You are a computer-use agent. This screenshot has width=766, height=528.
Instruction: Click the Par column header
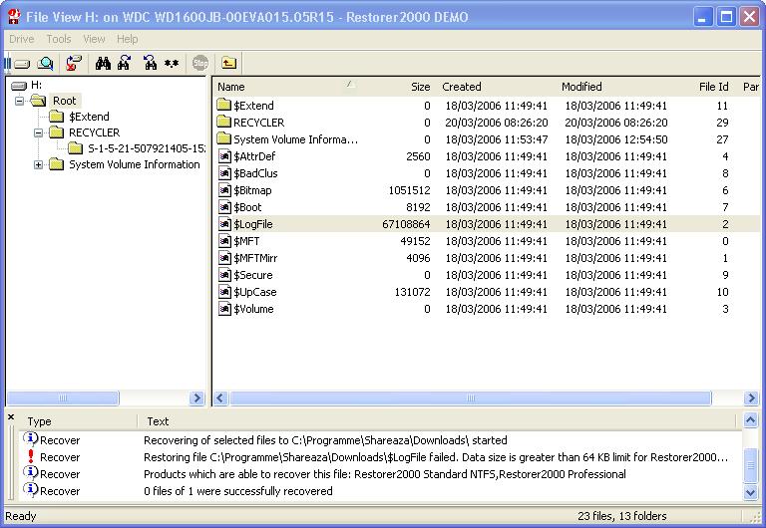click(751, 87)
